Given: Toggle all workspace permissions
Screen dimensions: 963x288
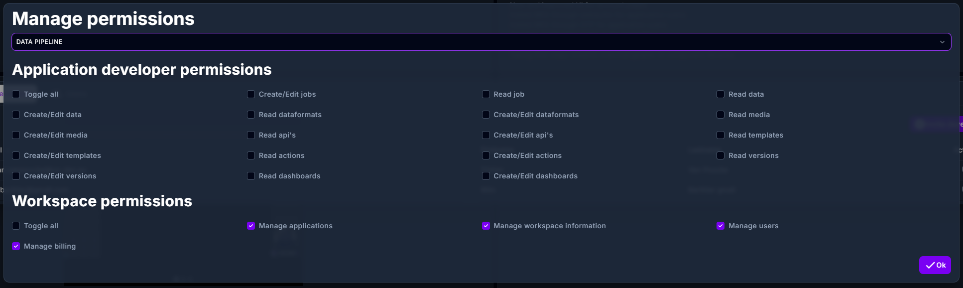Looking at the screenshot, I should 16,226.
